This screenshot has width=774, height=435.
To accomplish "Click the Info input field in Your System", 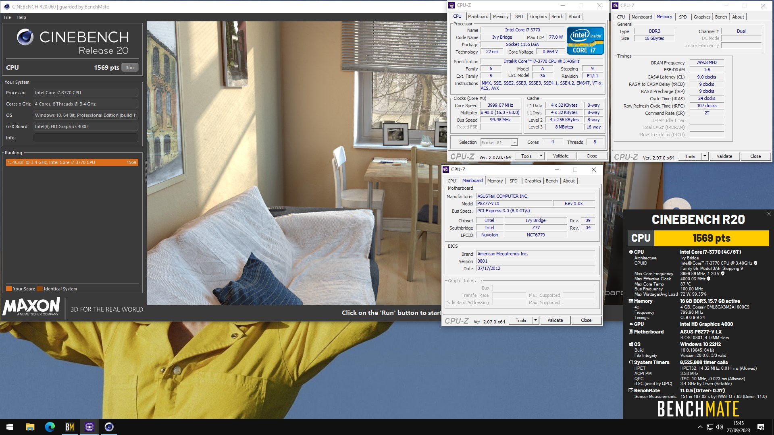I will 85,138.
